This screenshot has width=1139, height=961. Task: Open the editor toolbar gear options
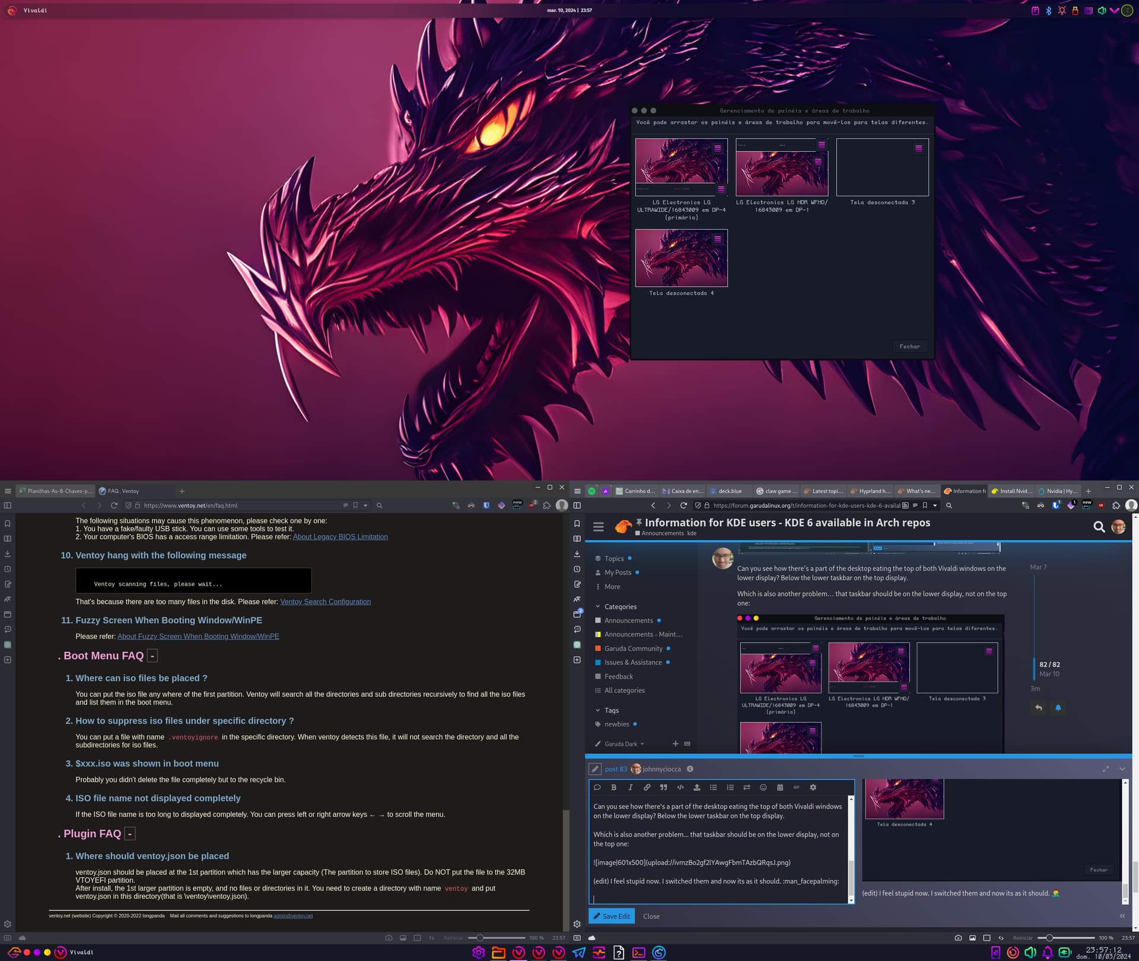click(x=813, y=787)
